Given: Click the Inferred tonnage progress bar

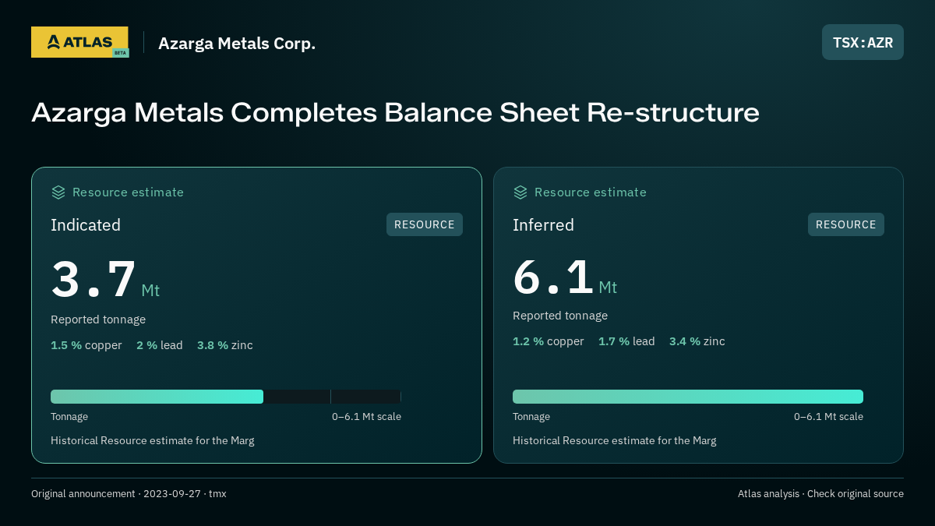Looking at the screenshot, I should (688, 397).
